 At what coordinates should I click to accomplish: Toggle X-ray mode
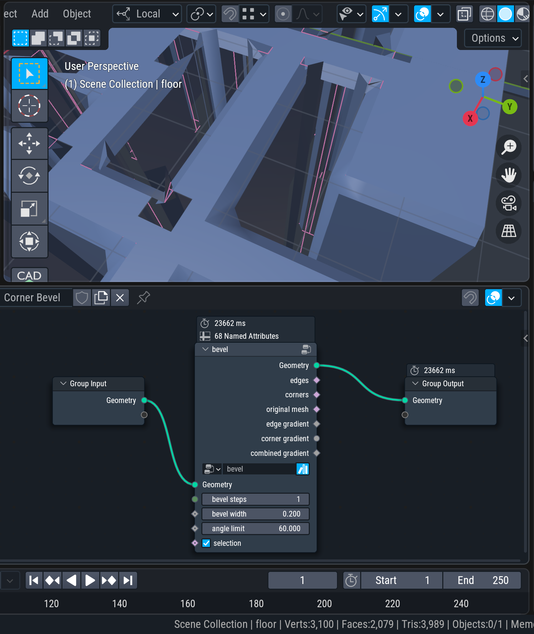click(x=464, y=14)
